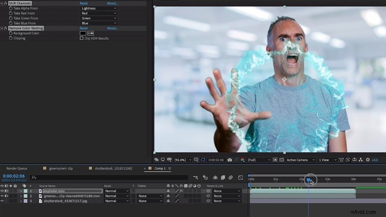Switch to Render Queue tab

click(17, 168)
